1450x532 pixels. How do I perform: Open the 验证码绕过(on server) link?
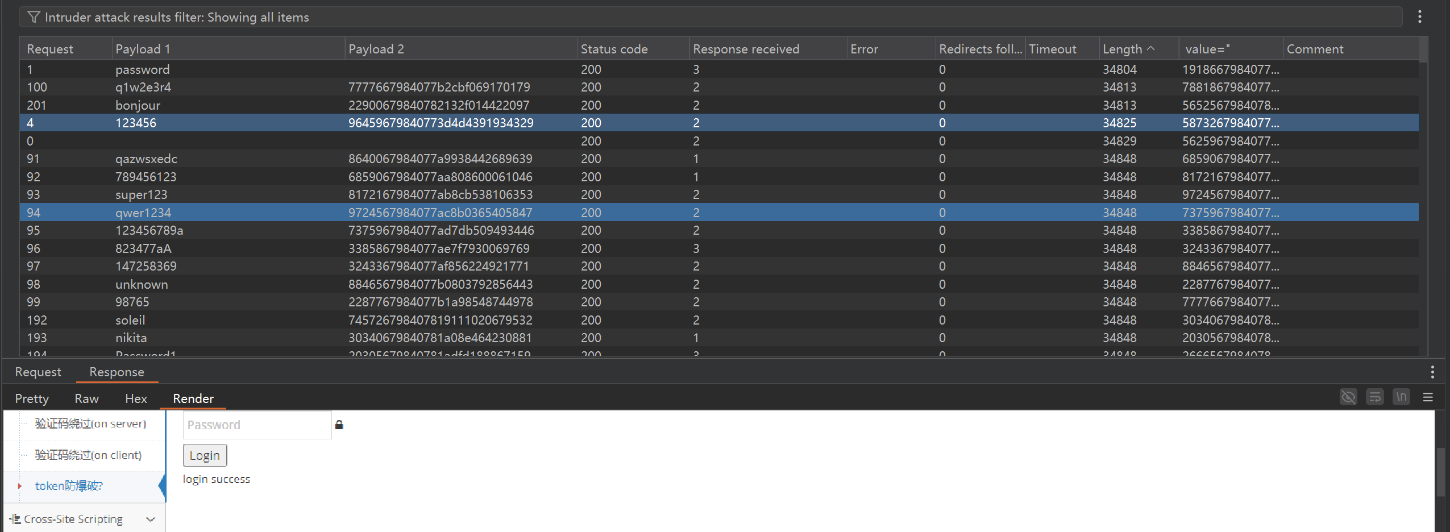click(x=90, y=423)
